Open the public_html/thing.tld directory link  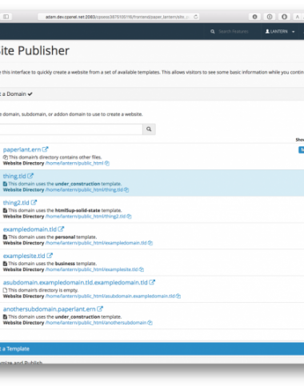click(x=84, y=189)
